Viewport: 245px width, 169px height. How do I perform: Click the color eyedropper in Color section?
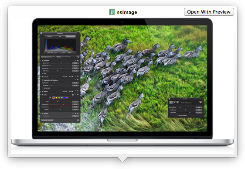pyautogui.click(x=50, y=97)
